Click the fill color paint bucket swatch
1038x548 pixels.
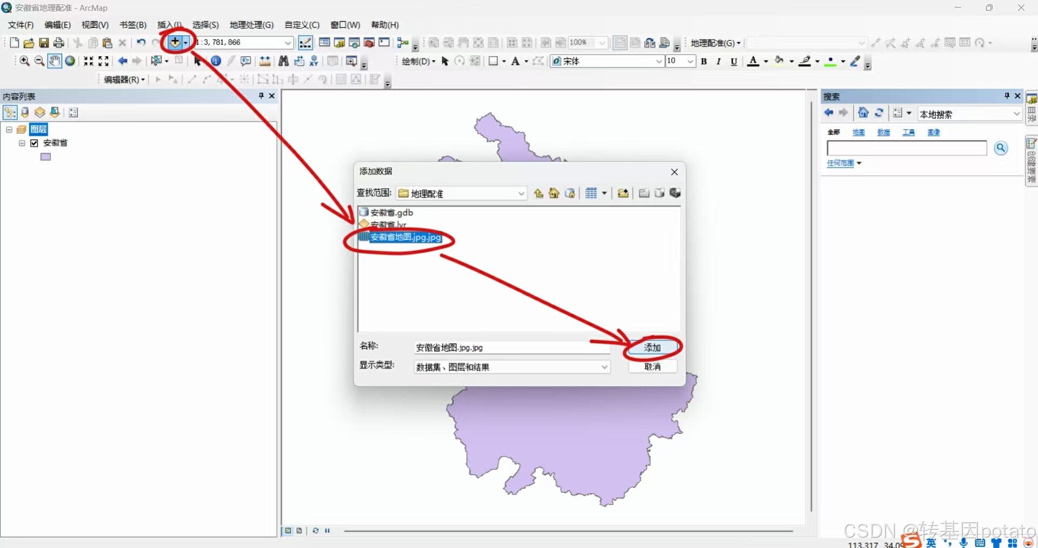click(x=779, y=61)
